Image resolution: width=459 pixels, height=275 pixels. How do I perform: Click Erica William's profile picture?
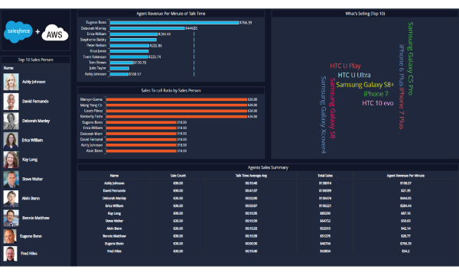11,141
